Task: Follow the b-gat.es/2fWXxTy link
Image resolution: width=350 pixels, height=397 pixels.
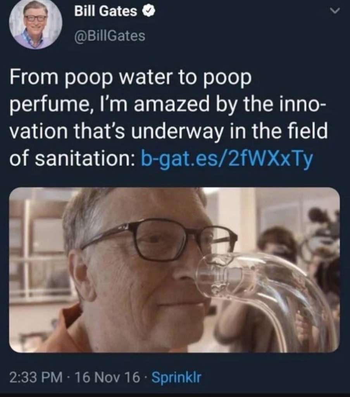Action: pos(227,159)
